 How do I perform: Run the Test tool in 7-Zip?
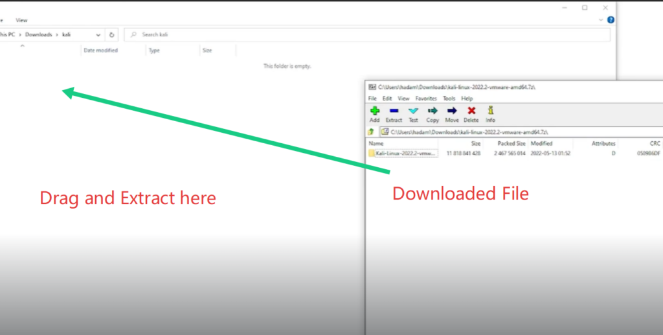(413, 111)
